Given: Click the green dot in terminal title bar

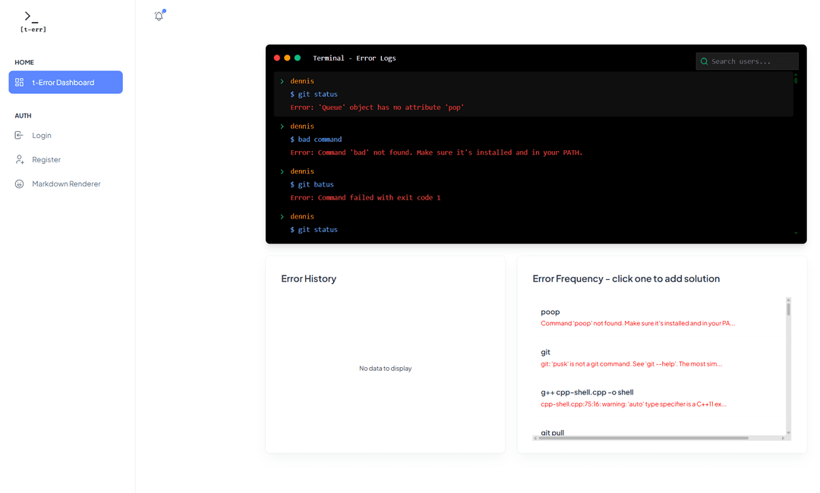Looking at the screenshot, I should coord(298,58).
